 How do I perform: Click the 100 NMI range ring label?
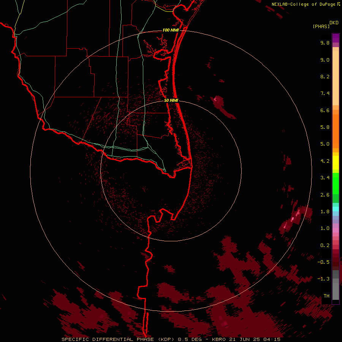coord(171,30)
